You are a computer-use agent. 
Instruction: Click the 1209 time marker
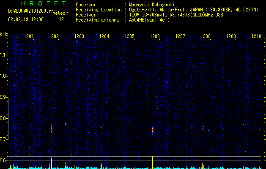point(231,36)
